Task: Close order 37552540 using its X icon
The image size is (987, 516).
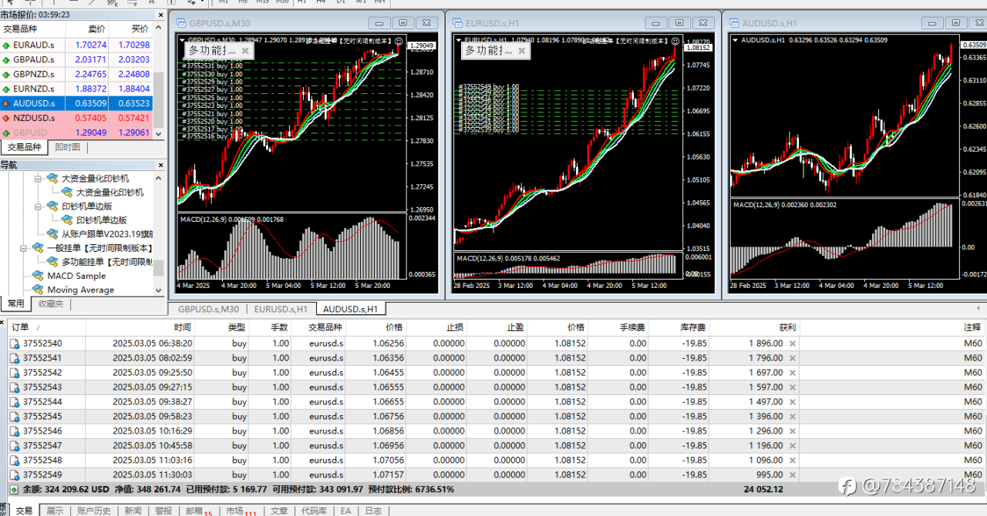Action: (x=792, y=343)
